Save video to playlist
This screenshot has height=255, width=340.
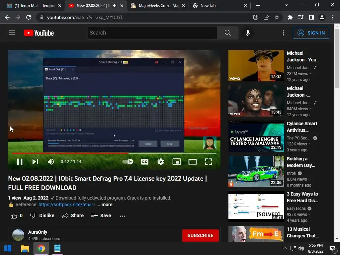point(101,215)
